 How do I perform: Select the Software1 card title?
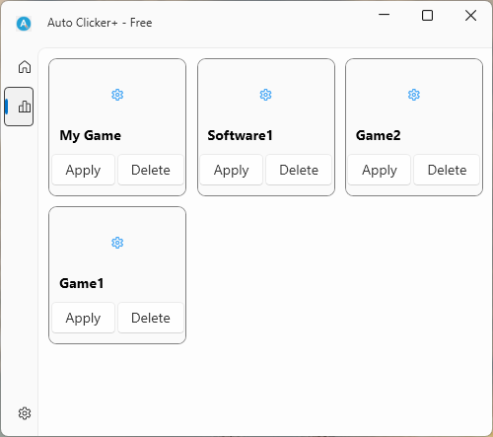point(240,135)
